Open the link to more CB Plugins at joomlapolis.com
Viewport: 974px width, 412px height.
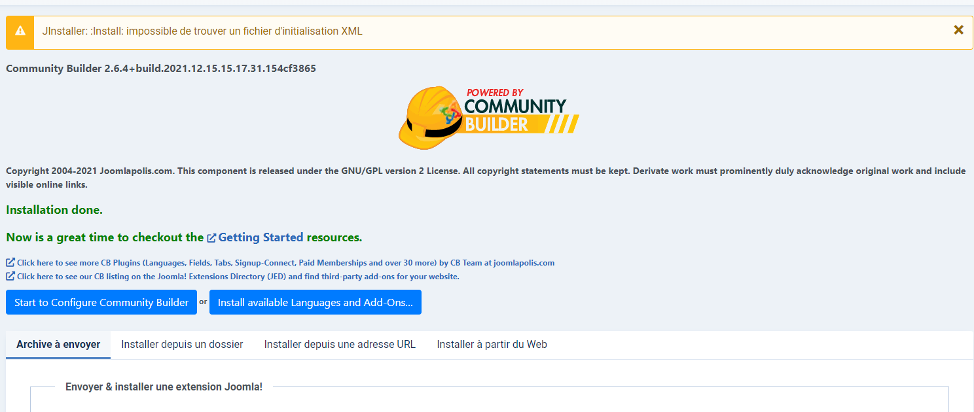coord(285,263)
